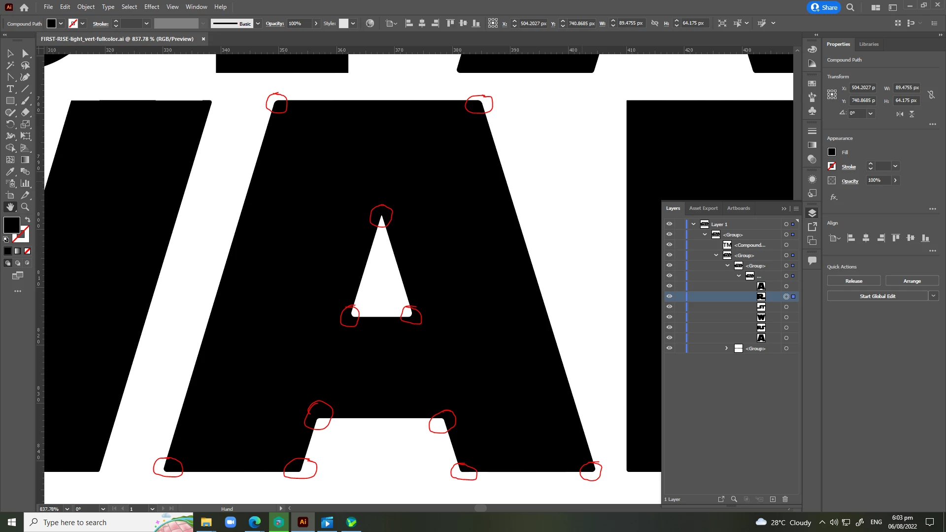Screen dimensions: 946x532
Task: Click the Release quick action button
Action: (x=853, y=281)
